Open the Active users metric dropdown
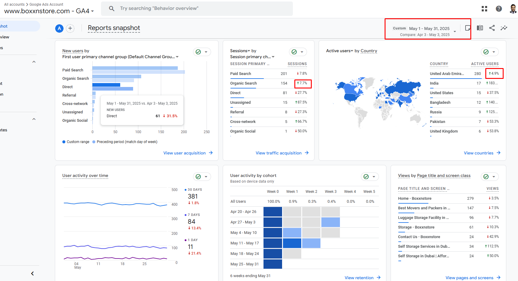 coord(352,51)
